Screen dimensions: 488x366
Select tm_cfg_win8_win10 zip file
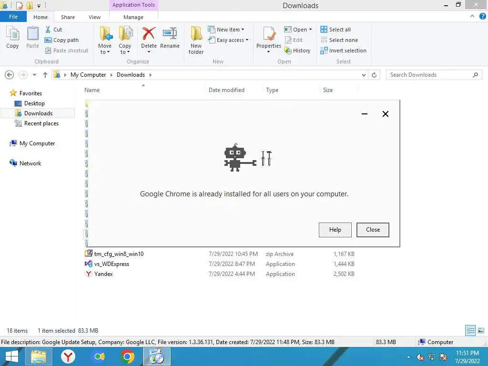click(119, 254)
